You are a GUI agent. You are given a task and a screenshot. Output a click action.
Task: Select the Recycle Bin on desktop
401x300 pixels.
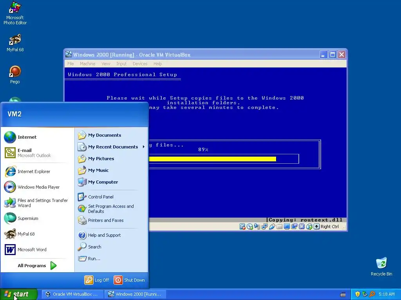point(381,266)
